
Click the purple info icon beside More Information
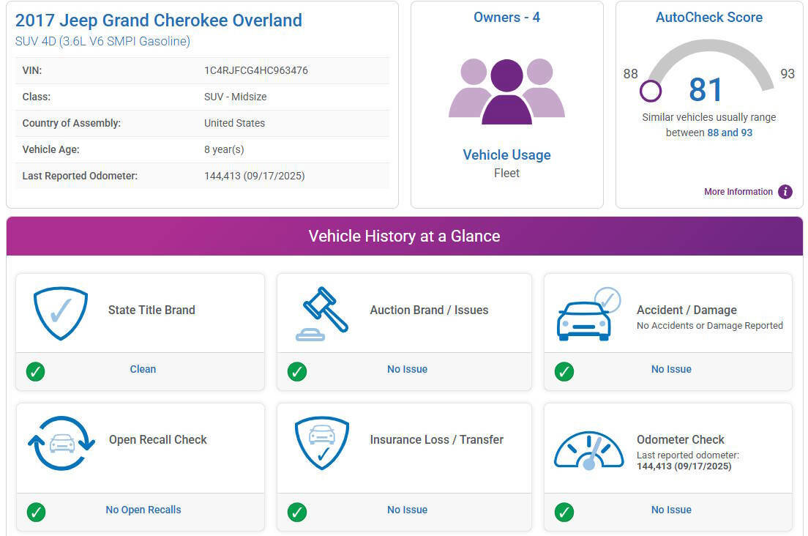coord(785,192)
